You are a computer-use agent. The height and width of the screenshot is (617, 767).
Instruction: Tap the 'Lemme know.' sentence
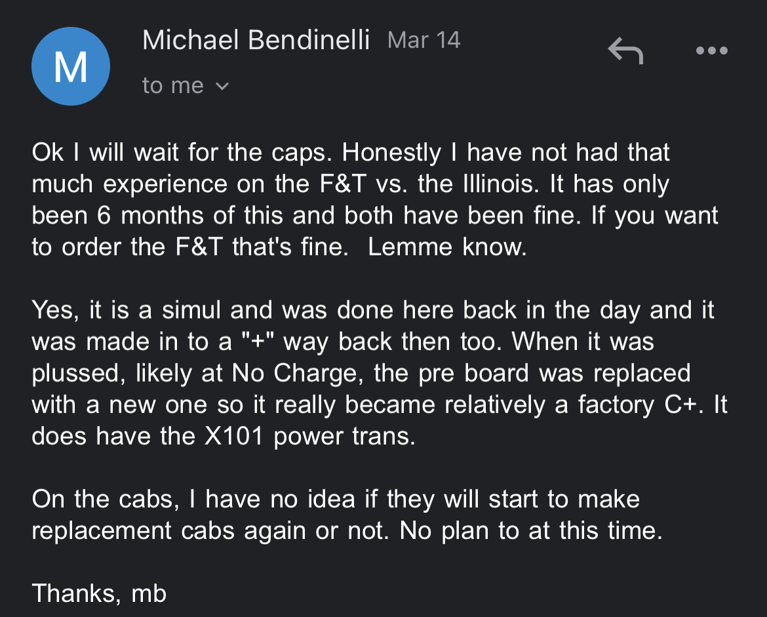447,247
